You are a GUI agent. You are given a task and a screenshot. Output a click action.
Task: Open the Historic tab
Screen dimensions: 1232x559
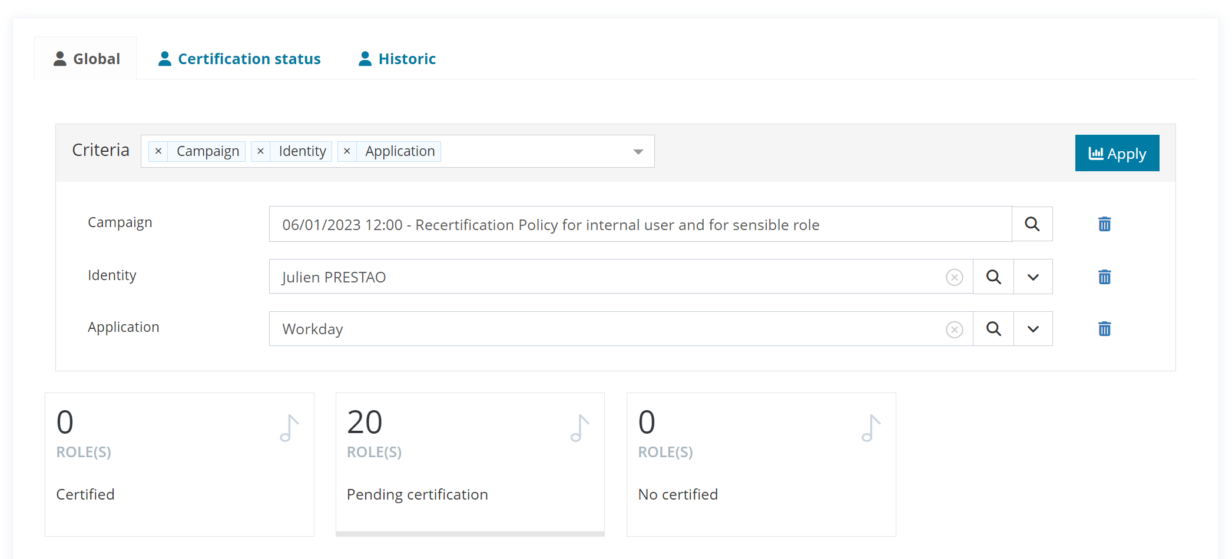point(398,59)
